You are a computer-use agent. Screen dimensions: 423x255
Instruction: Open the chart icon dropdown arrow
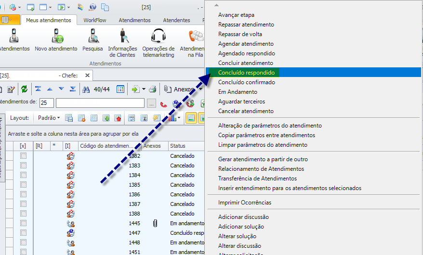pyautogui.click(x=179, y=118)
